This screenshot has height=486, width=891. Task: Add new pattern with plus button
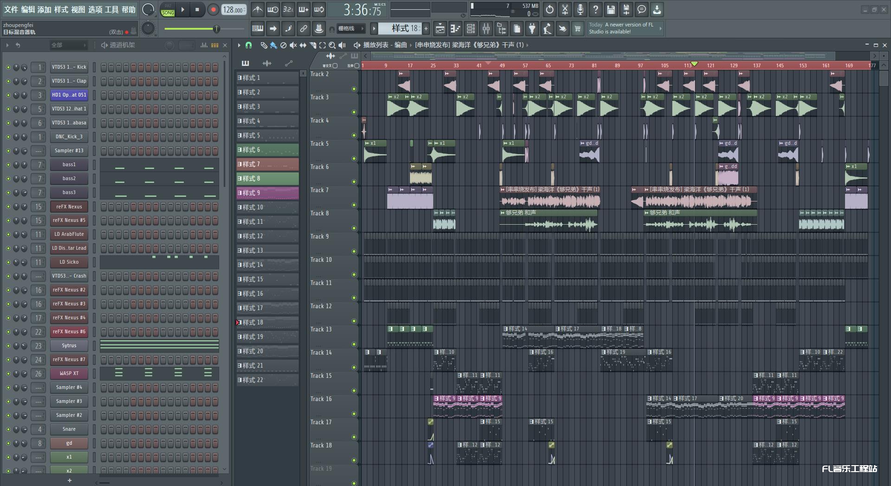click(x=426, y=29)
